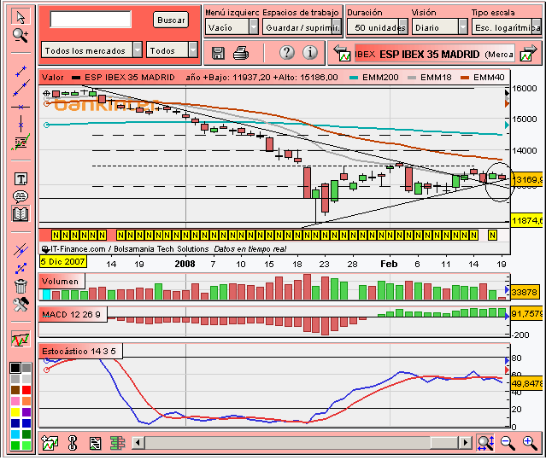This screenshot has height=460, width=546.
Task: Select the long trend line tool
Action: [x=21, y=88]
